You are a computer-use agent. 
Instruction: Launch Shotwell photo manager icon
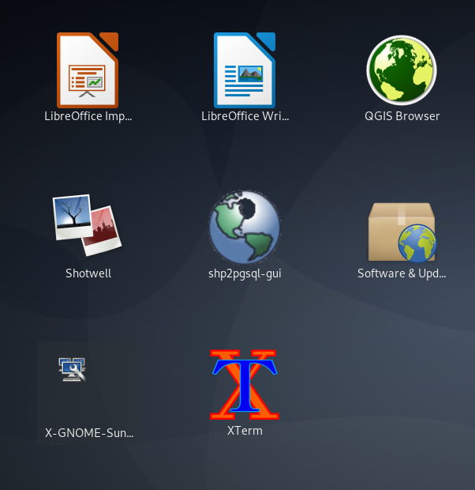pos(88,225)
